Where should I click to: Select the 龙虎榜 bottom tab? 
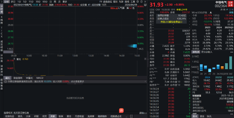pyautogui.click(x=91, y=116)
